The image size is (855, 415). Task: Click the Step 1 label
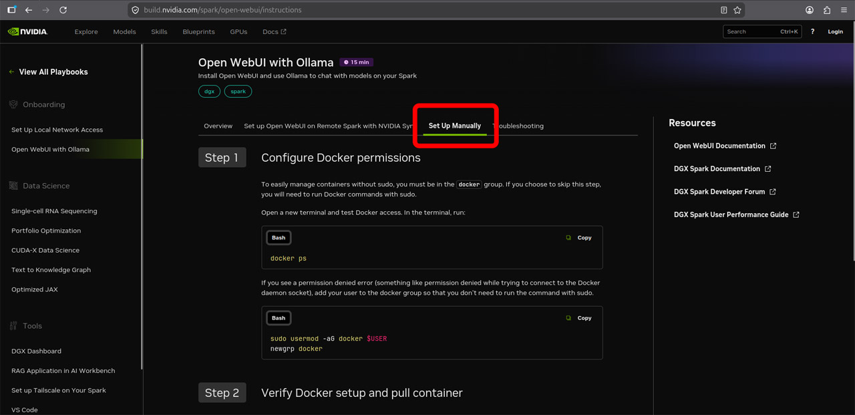tap(222, 158)
